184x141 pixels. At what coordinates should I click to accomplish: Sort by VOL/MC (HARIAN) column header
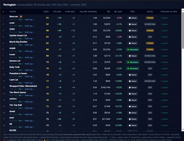coord(88,12)
